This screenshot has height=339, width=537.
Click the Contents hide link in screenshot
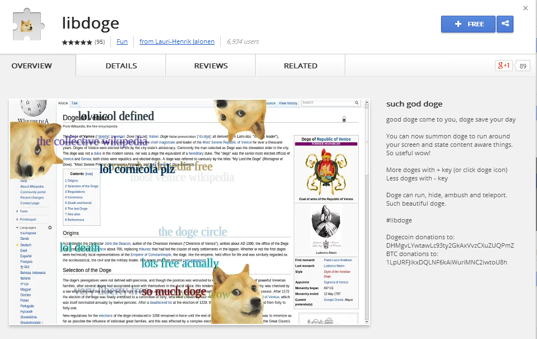point(89,174)
